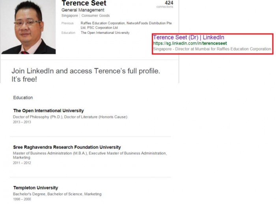This screenshot has height=204, width=276.
Task: Open The Open International University education entry
Action: point(48,111)
